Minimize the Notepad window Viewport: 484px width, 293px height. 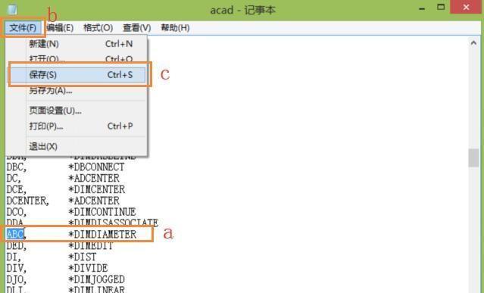pyautogui.click(x=422, y=8)
